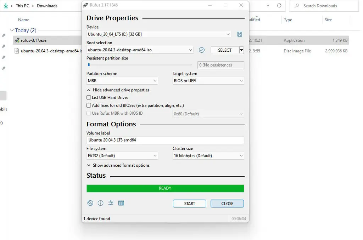Click the Volume label input field

[x=165, y=140]
